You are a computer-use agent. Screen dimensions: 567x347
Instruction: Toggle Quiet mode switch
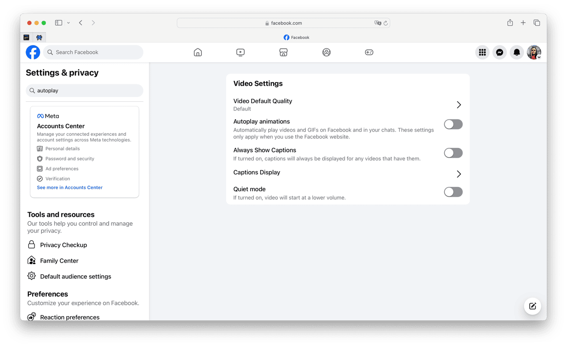(x=453, y=192)
